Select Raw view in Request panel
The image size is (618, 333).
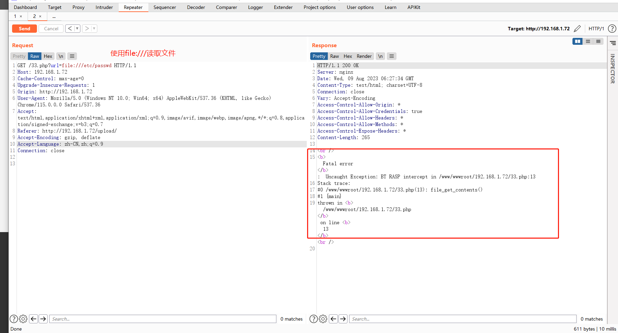point(35,56)
